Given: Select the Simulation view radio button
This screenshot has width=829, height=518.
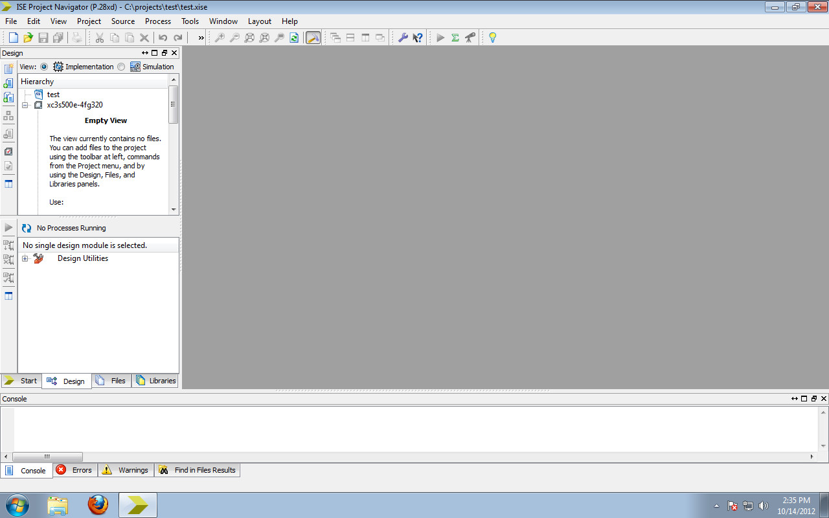Looking at the screenshot, I should point(121,66).
